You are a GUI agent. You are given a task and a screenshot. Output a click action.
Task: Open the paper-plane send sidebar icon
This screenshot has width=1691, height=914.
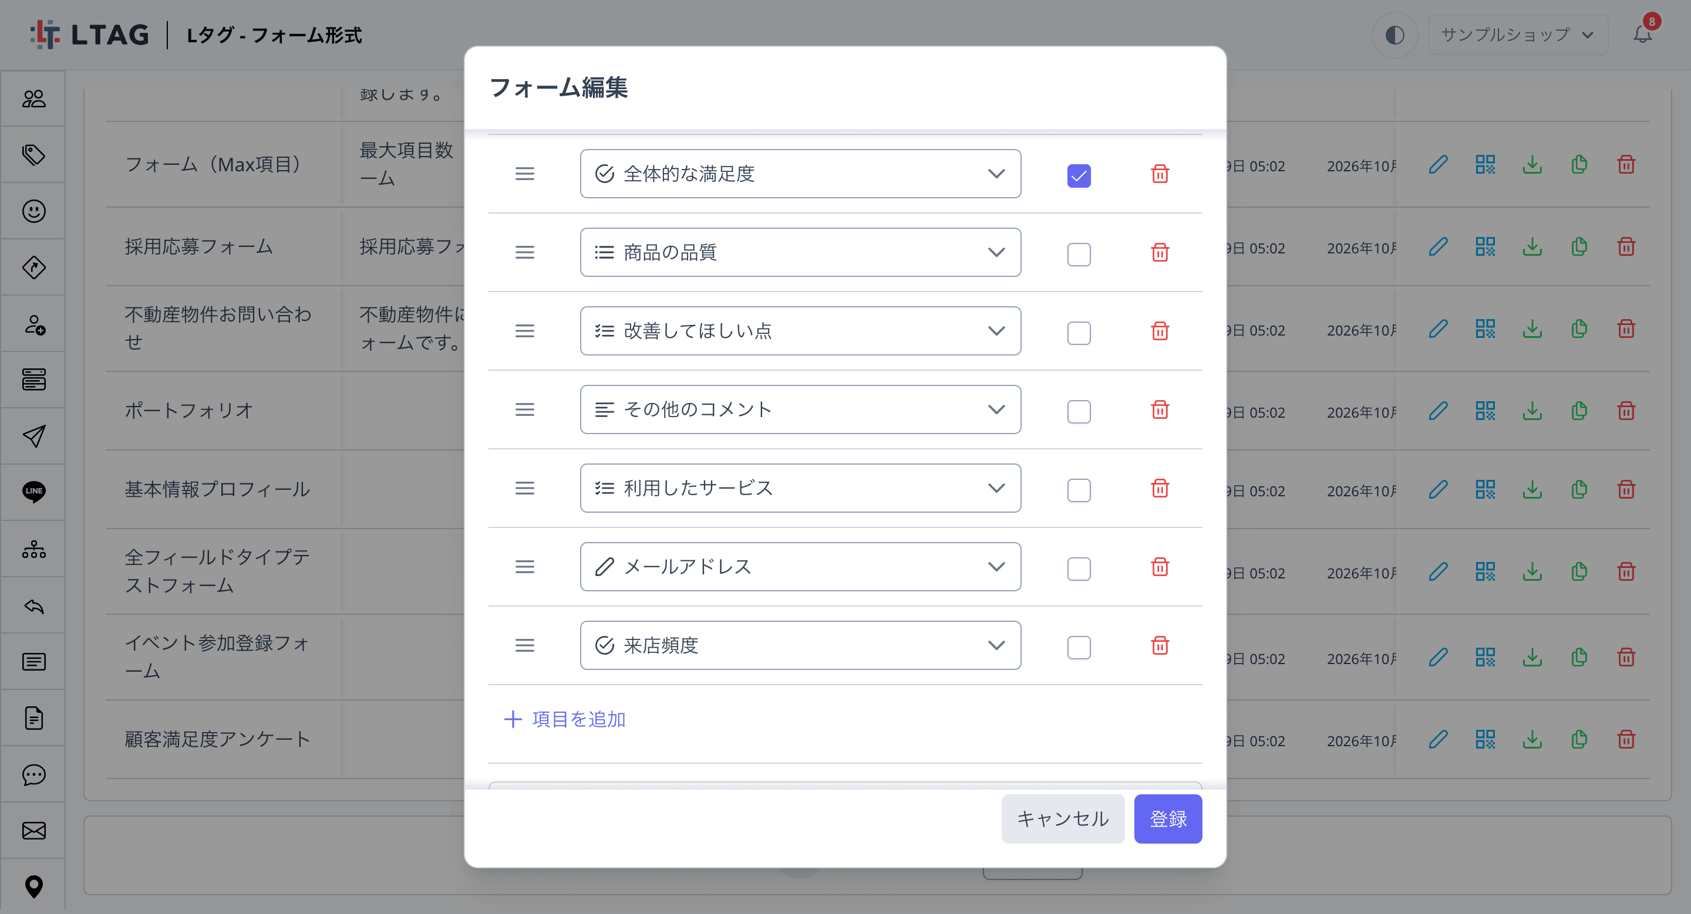tap(33, 436)
